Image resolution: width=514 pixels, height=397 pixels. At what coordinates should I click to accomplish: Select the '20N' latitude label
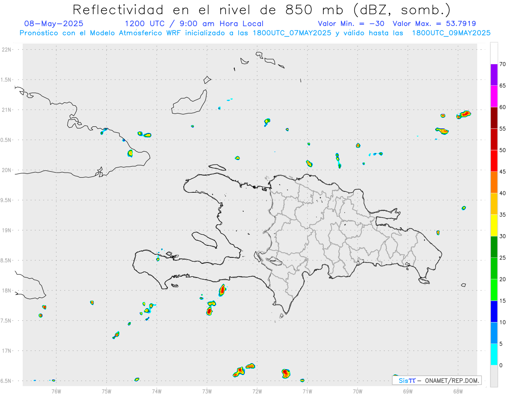coord(7,170)
